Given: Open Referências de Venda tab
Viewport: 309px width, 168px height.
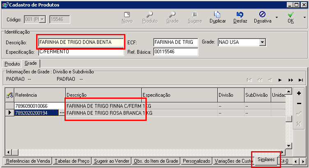Looking at the screenshot, I should 28,161.
